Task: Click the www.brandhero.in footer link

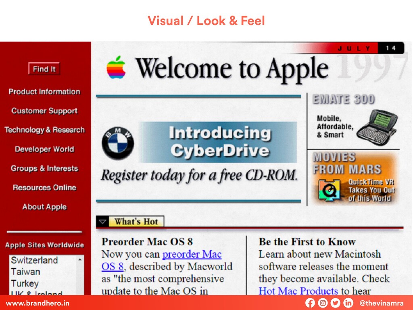Action: tap(38, 303)
